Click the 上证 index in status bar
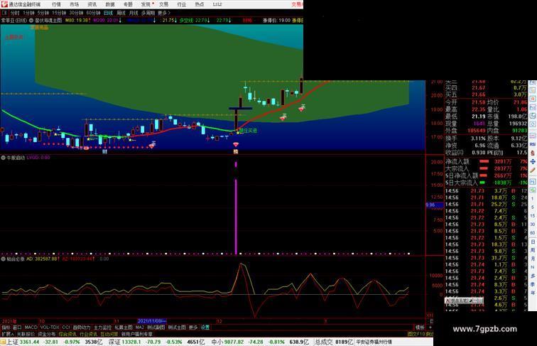The image size is (537, 346). (x=12, y=342)
